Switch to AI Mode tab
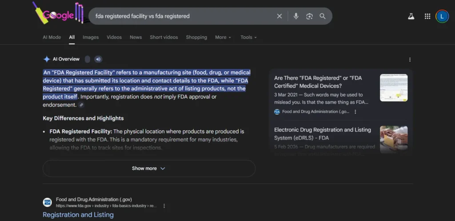Viewport: 455px width, 221px height. [52, 37]
